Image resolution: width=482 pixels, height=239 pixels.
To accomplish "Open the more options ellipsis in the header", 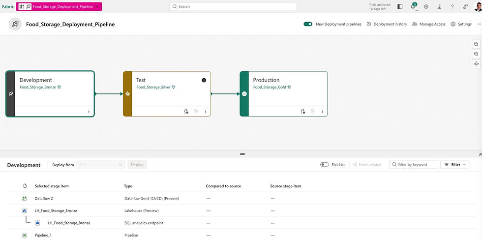I will 479,24.
